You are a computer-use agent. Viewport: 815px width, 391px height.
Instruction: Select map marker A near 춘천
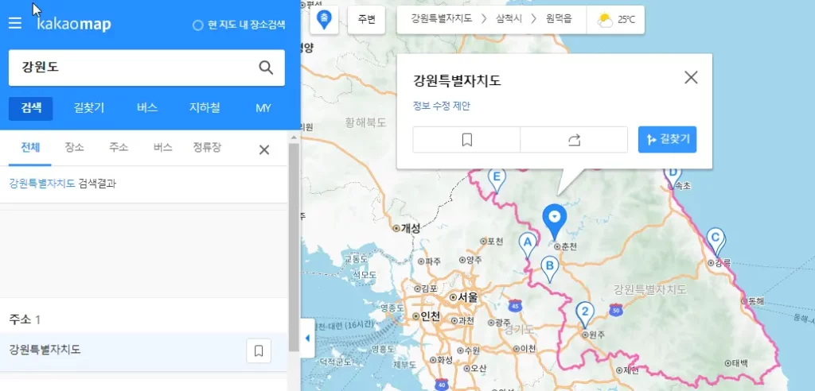pyautogui.click(x=527, y=242)
